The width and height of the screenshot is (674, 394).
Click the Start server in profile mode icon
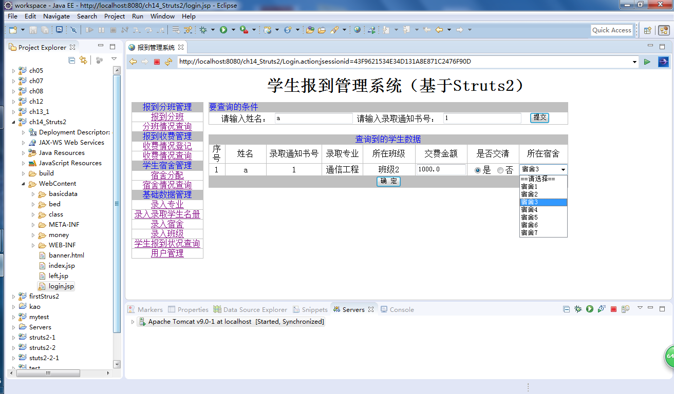(602, 309)
